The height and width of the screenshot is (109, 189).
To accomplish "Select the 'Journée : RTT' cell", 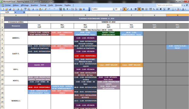I will tap(39, 65).
